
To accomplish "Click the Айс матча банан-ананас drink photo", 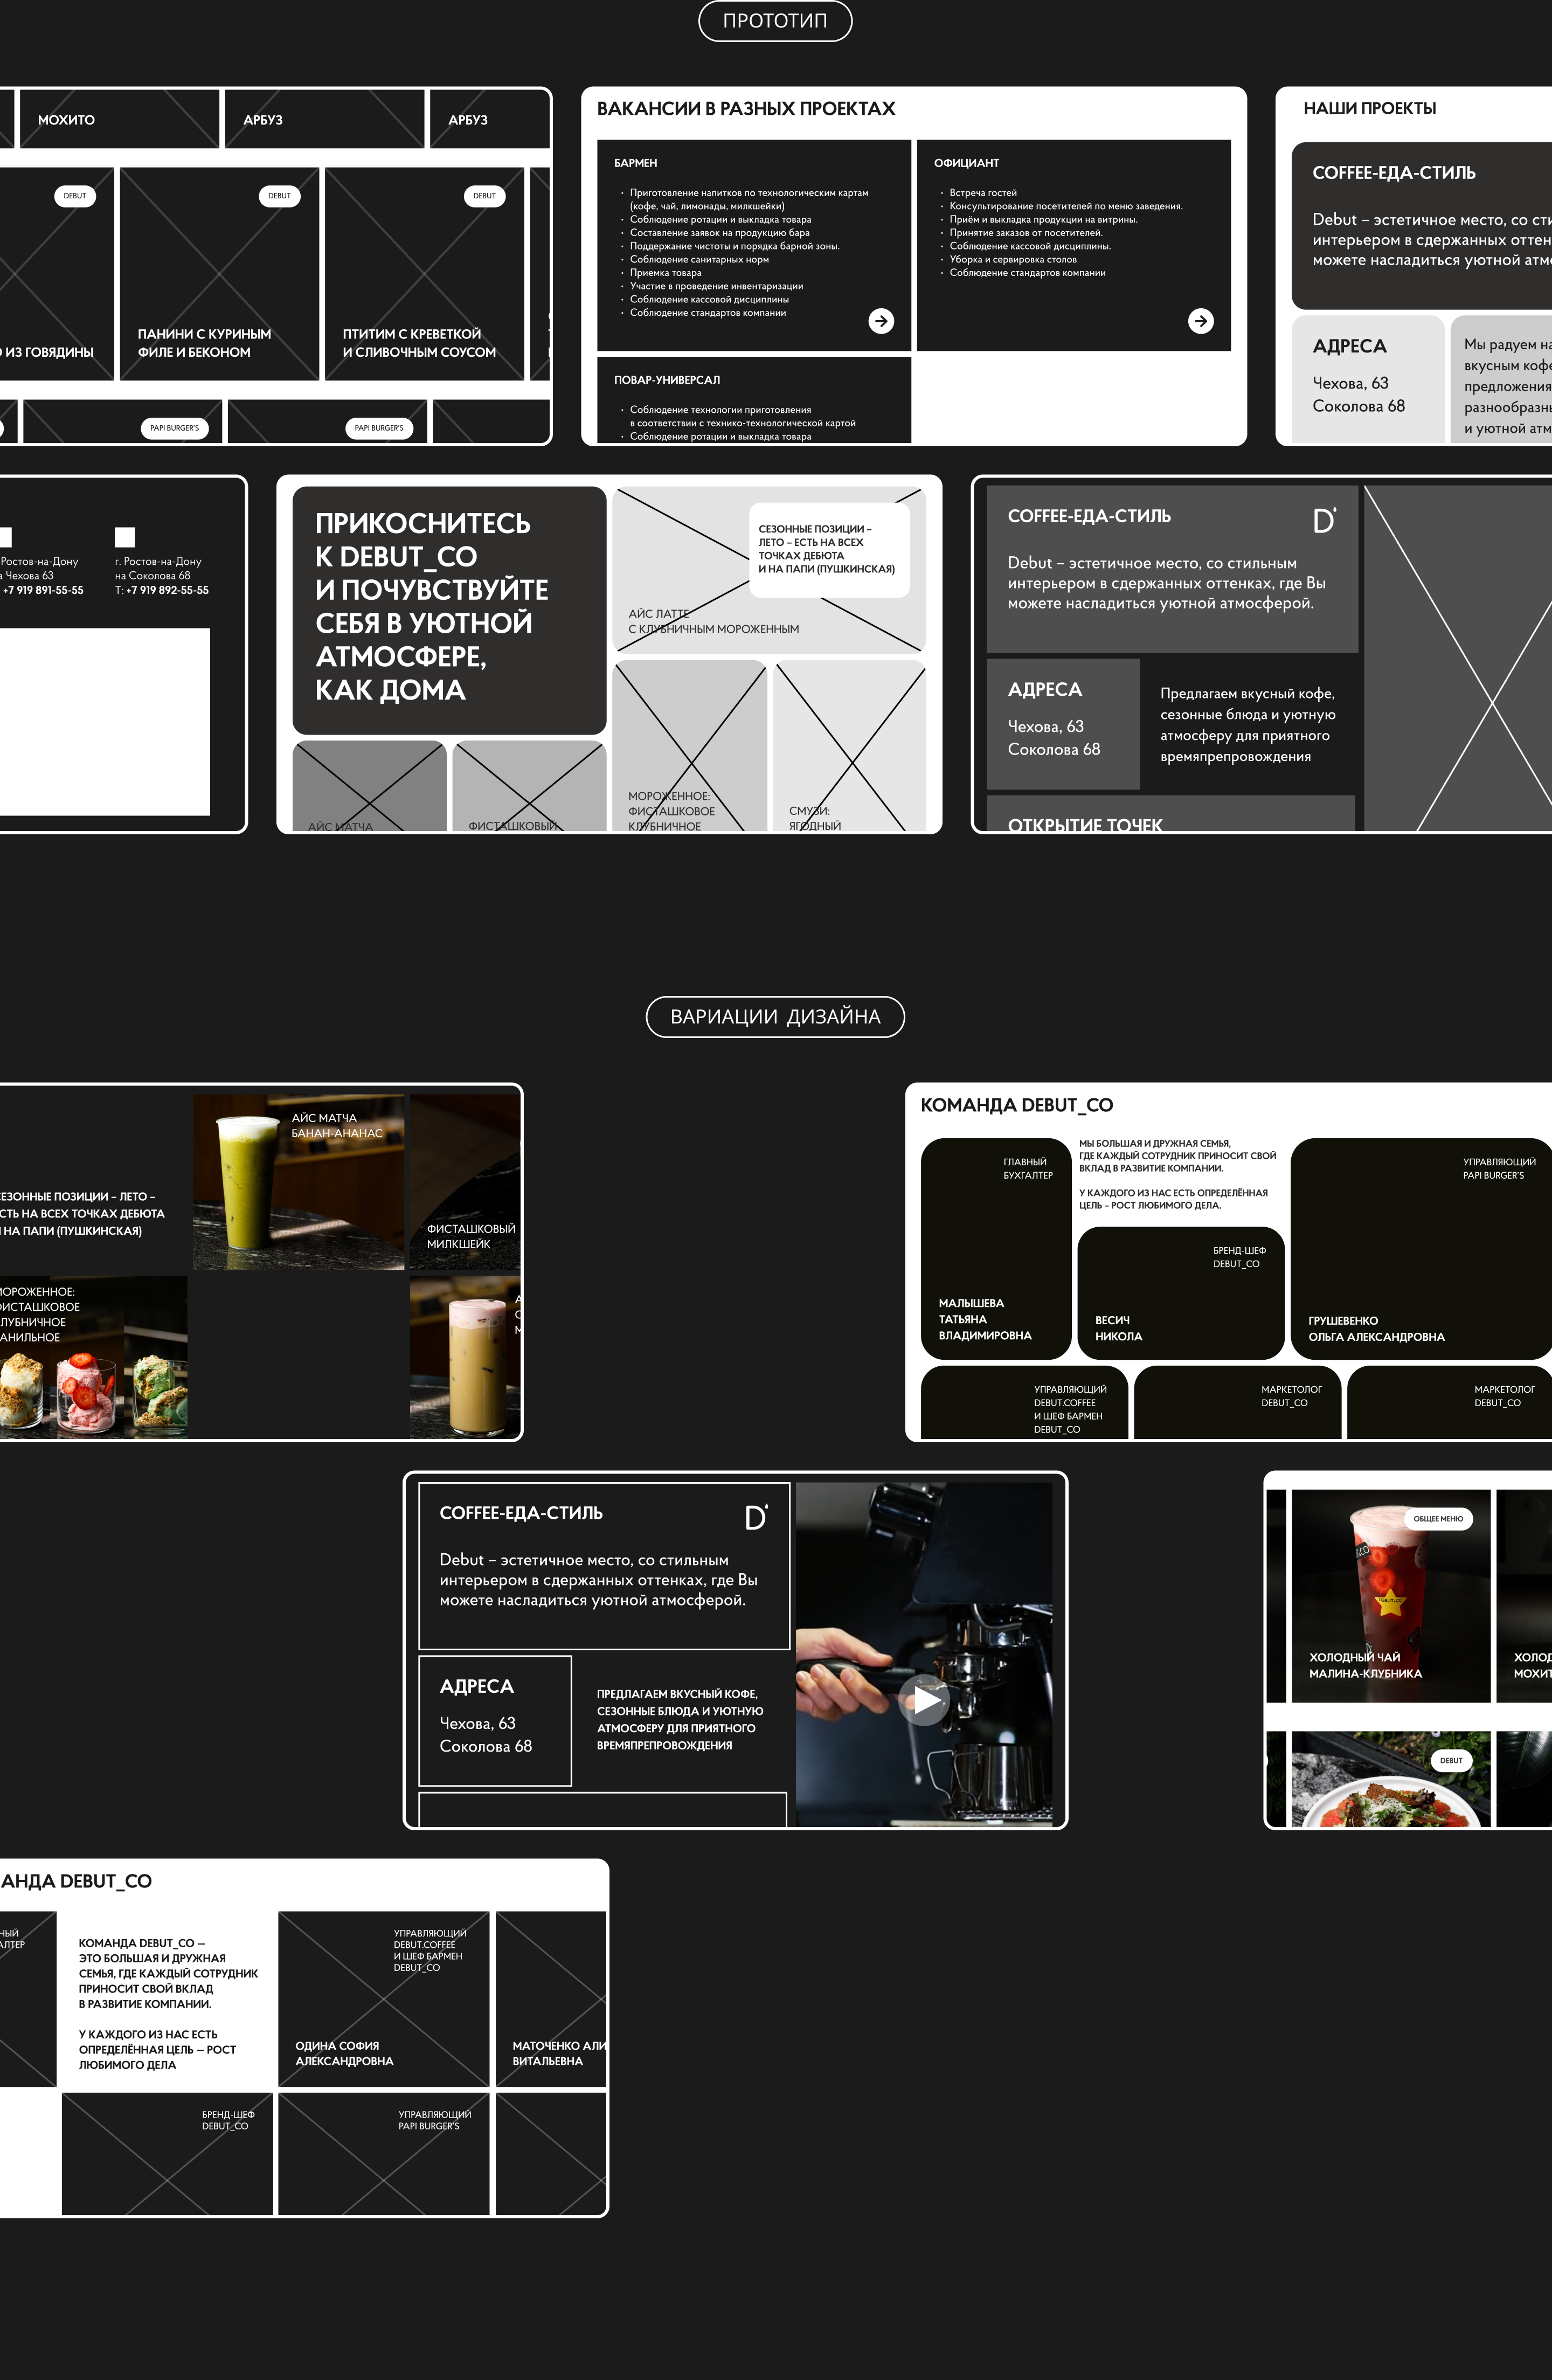I will point(298,1182).
